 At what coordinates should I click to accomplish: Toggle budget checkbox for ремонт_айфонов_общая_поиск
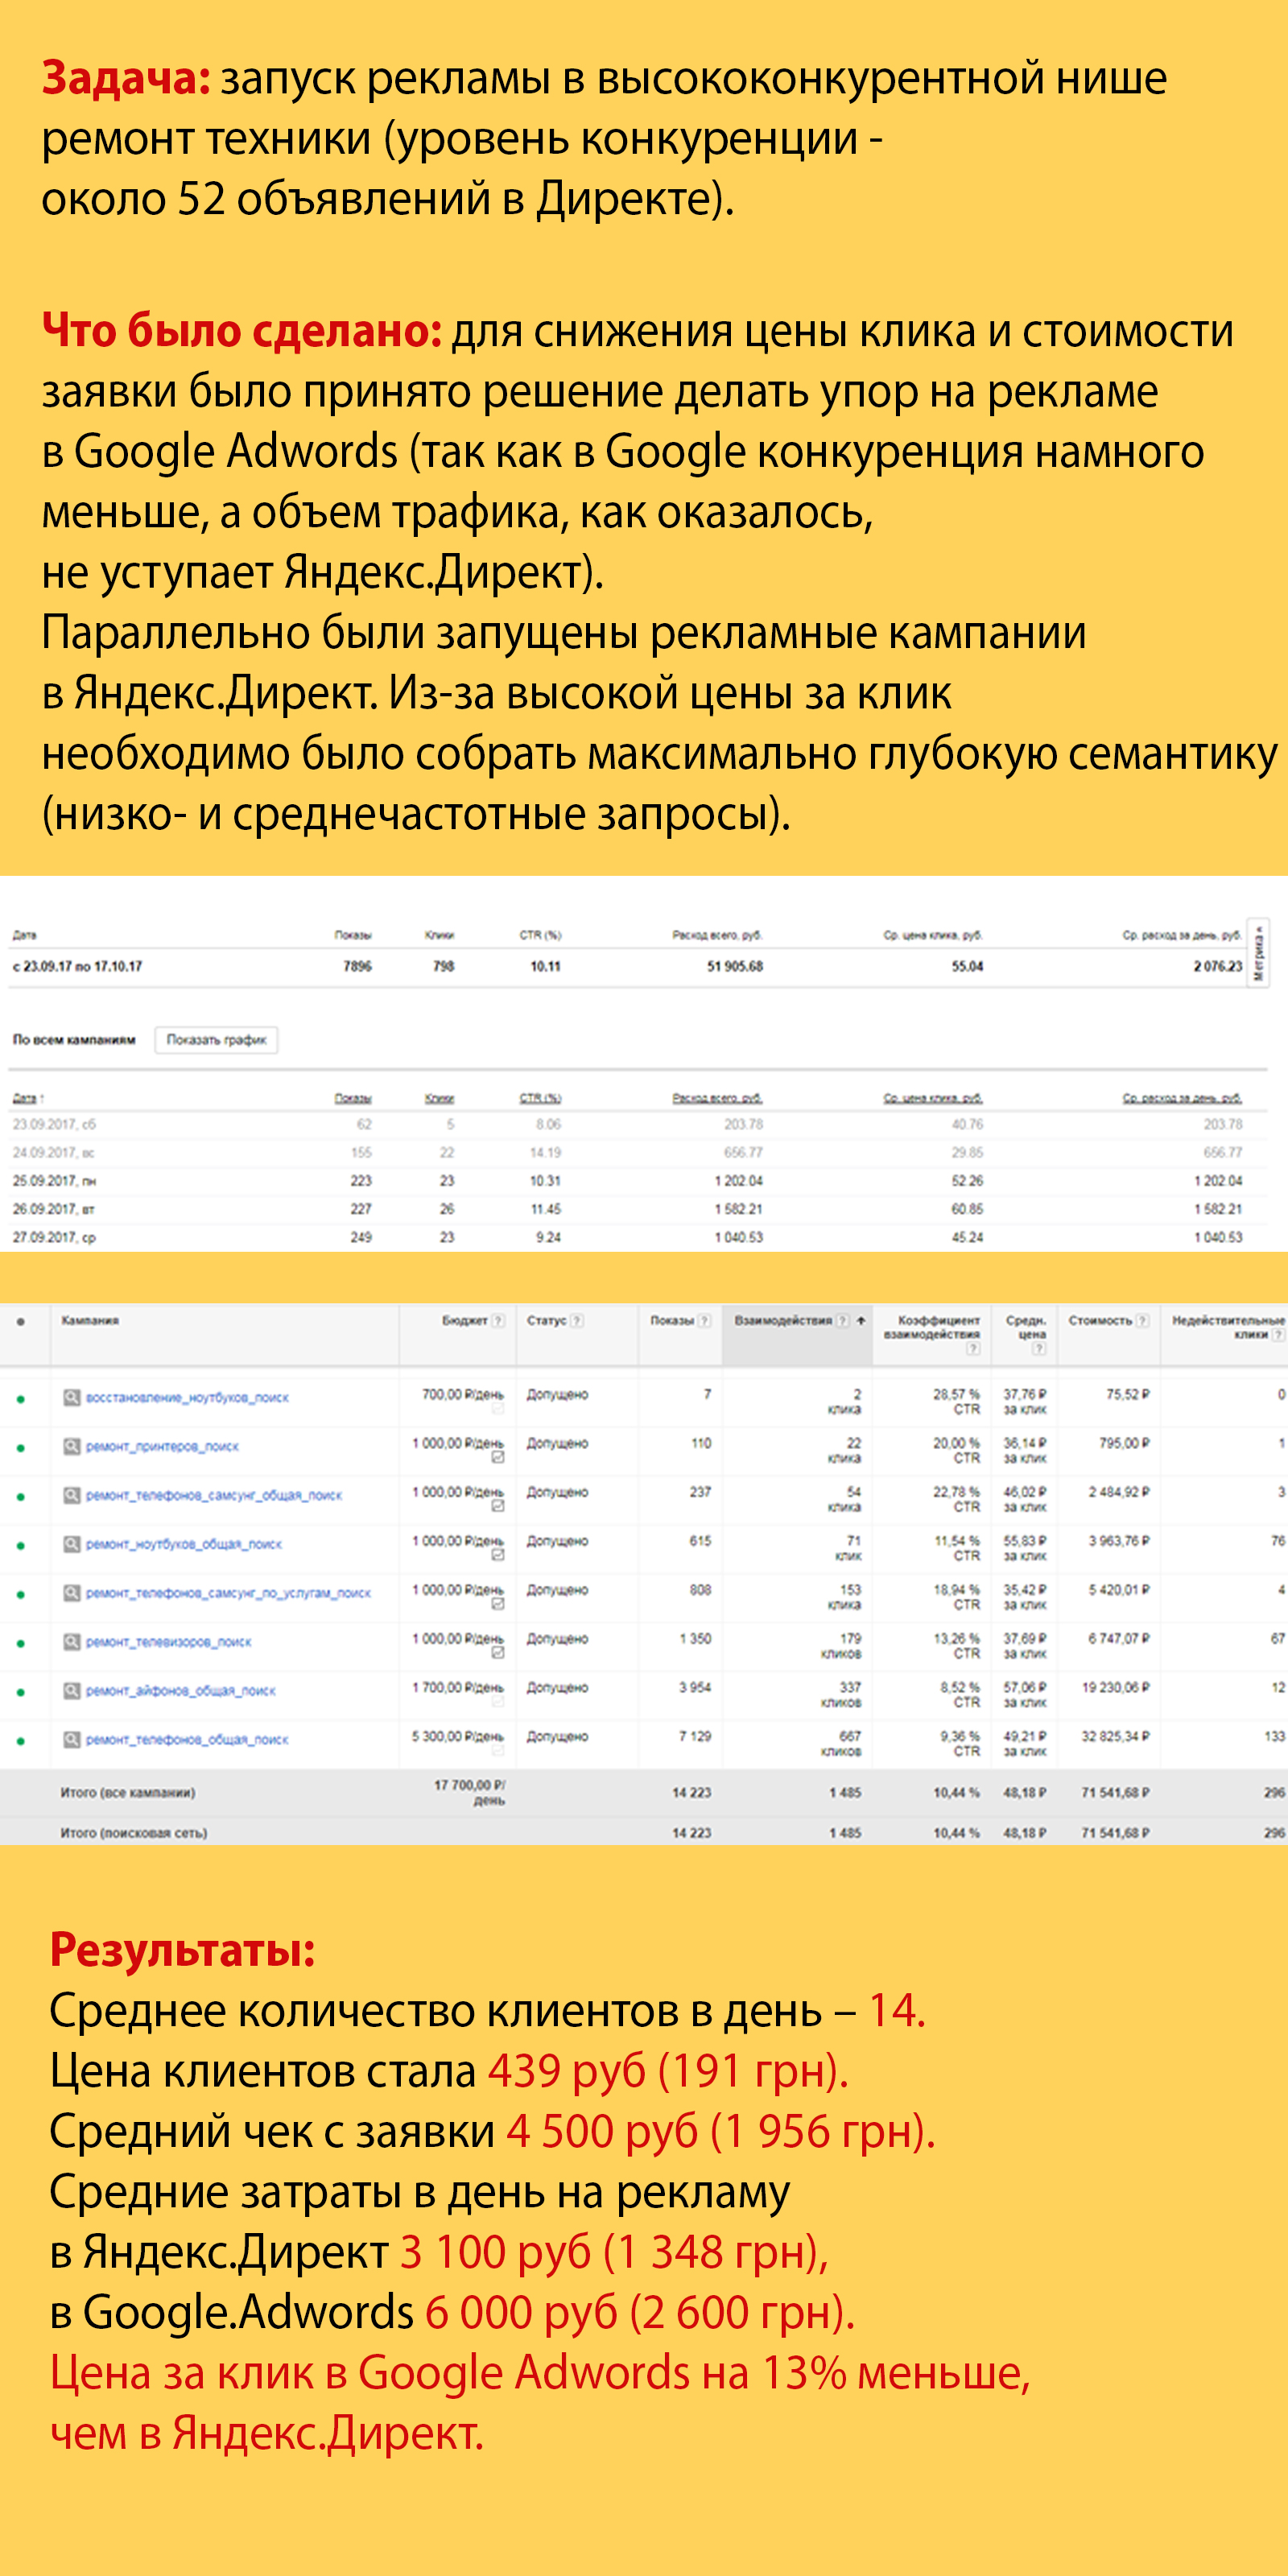(498, 1702)
